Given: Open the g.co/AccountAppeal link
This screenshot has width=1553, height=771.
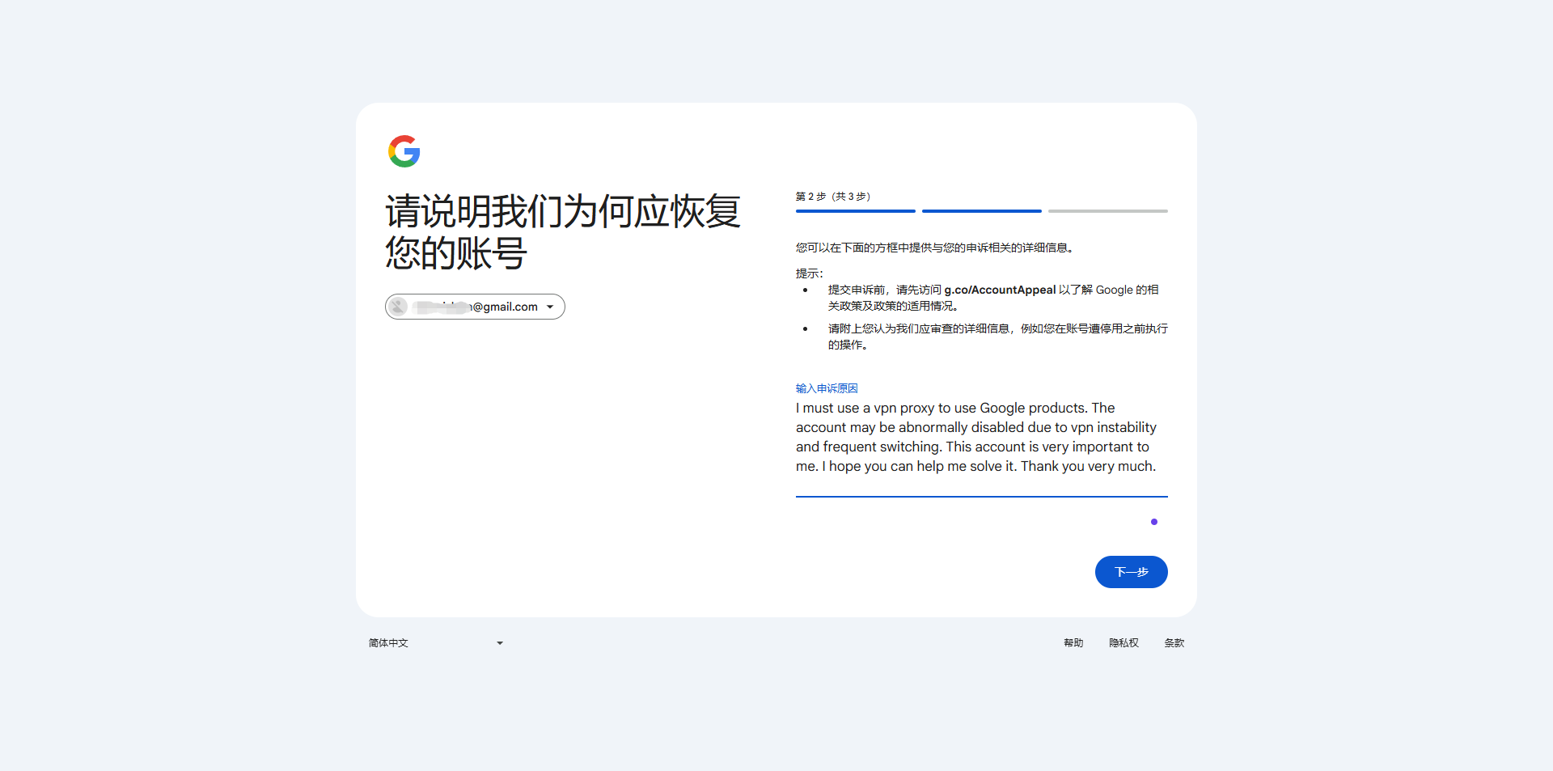Looking at the screenshot, I should pos(1000,290).
